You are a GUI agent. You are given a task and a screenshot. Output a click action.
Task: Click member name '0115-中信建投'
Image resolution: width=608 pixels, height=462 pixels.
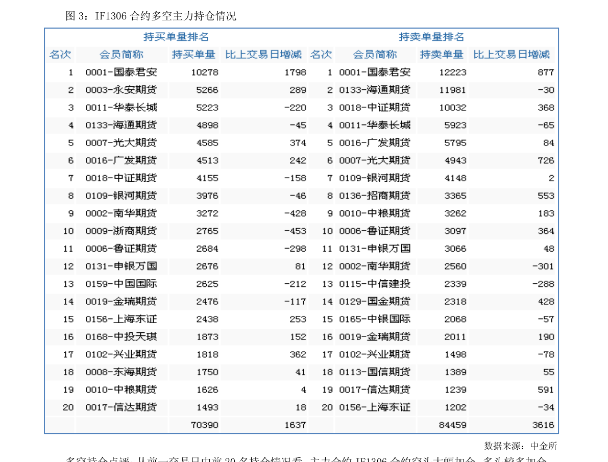coord(375,284)
